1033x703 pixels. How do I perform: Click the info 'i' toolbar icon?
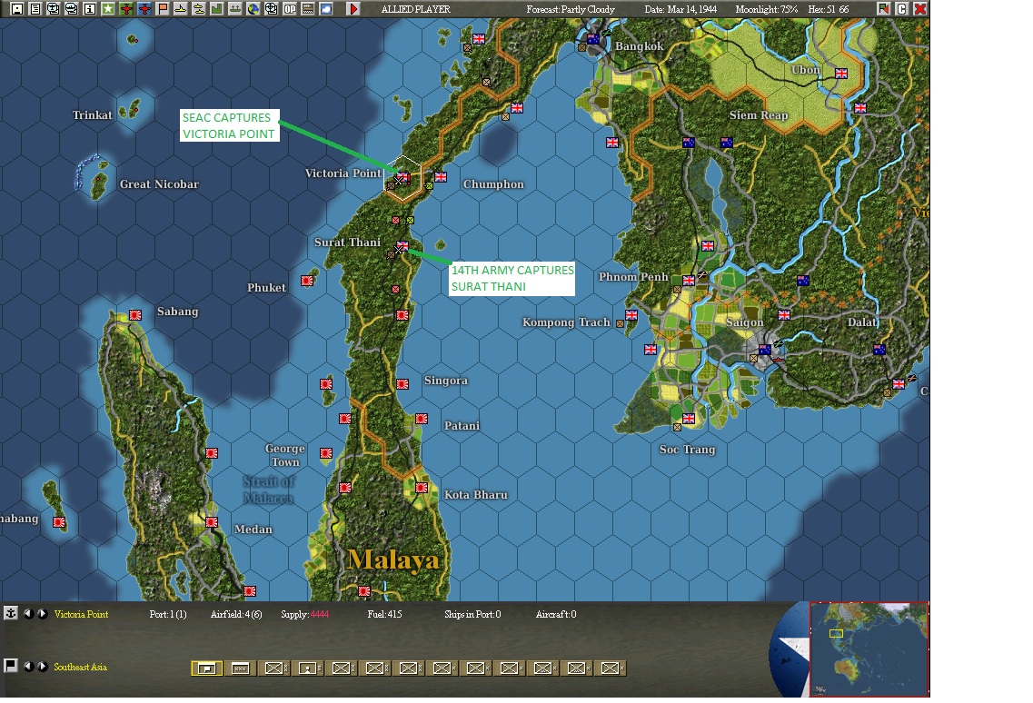[90, 9]
